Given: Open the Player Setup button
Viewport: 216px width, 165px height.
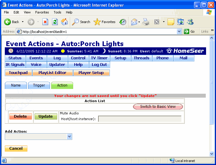Looking at the screenshot, I should point(91,73).
